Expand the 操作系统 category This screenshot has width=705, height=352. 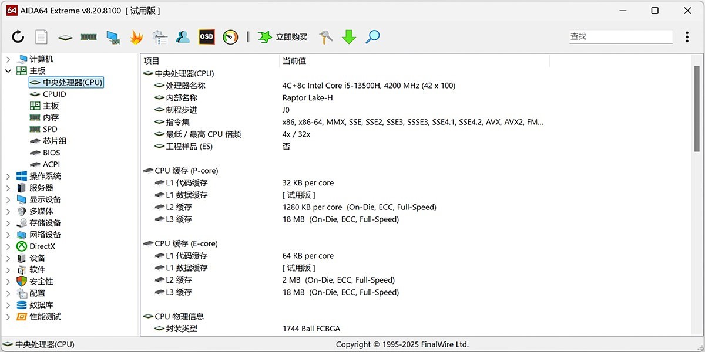[x=8, y=175]
